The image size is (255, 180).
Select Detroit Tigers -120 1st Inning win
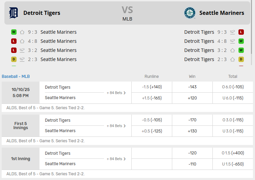192,153
